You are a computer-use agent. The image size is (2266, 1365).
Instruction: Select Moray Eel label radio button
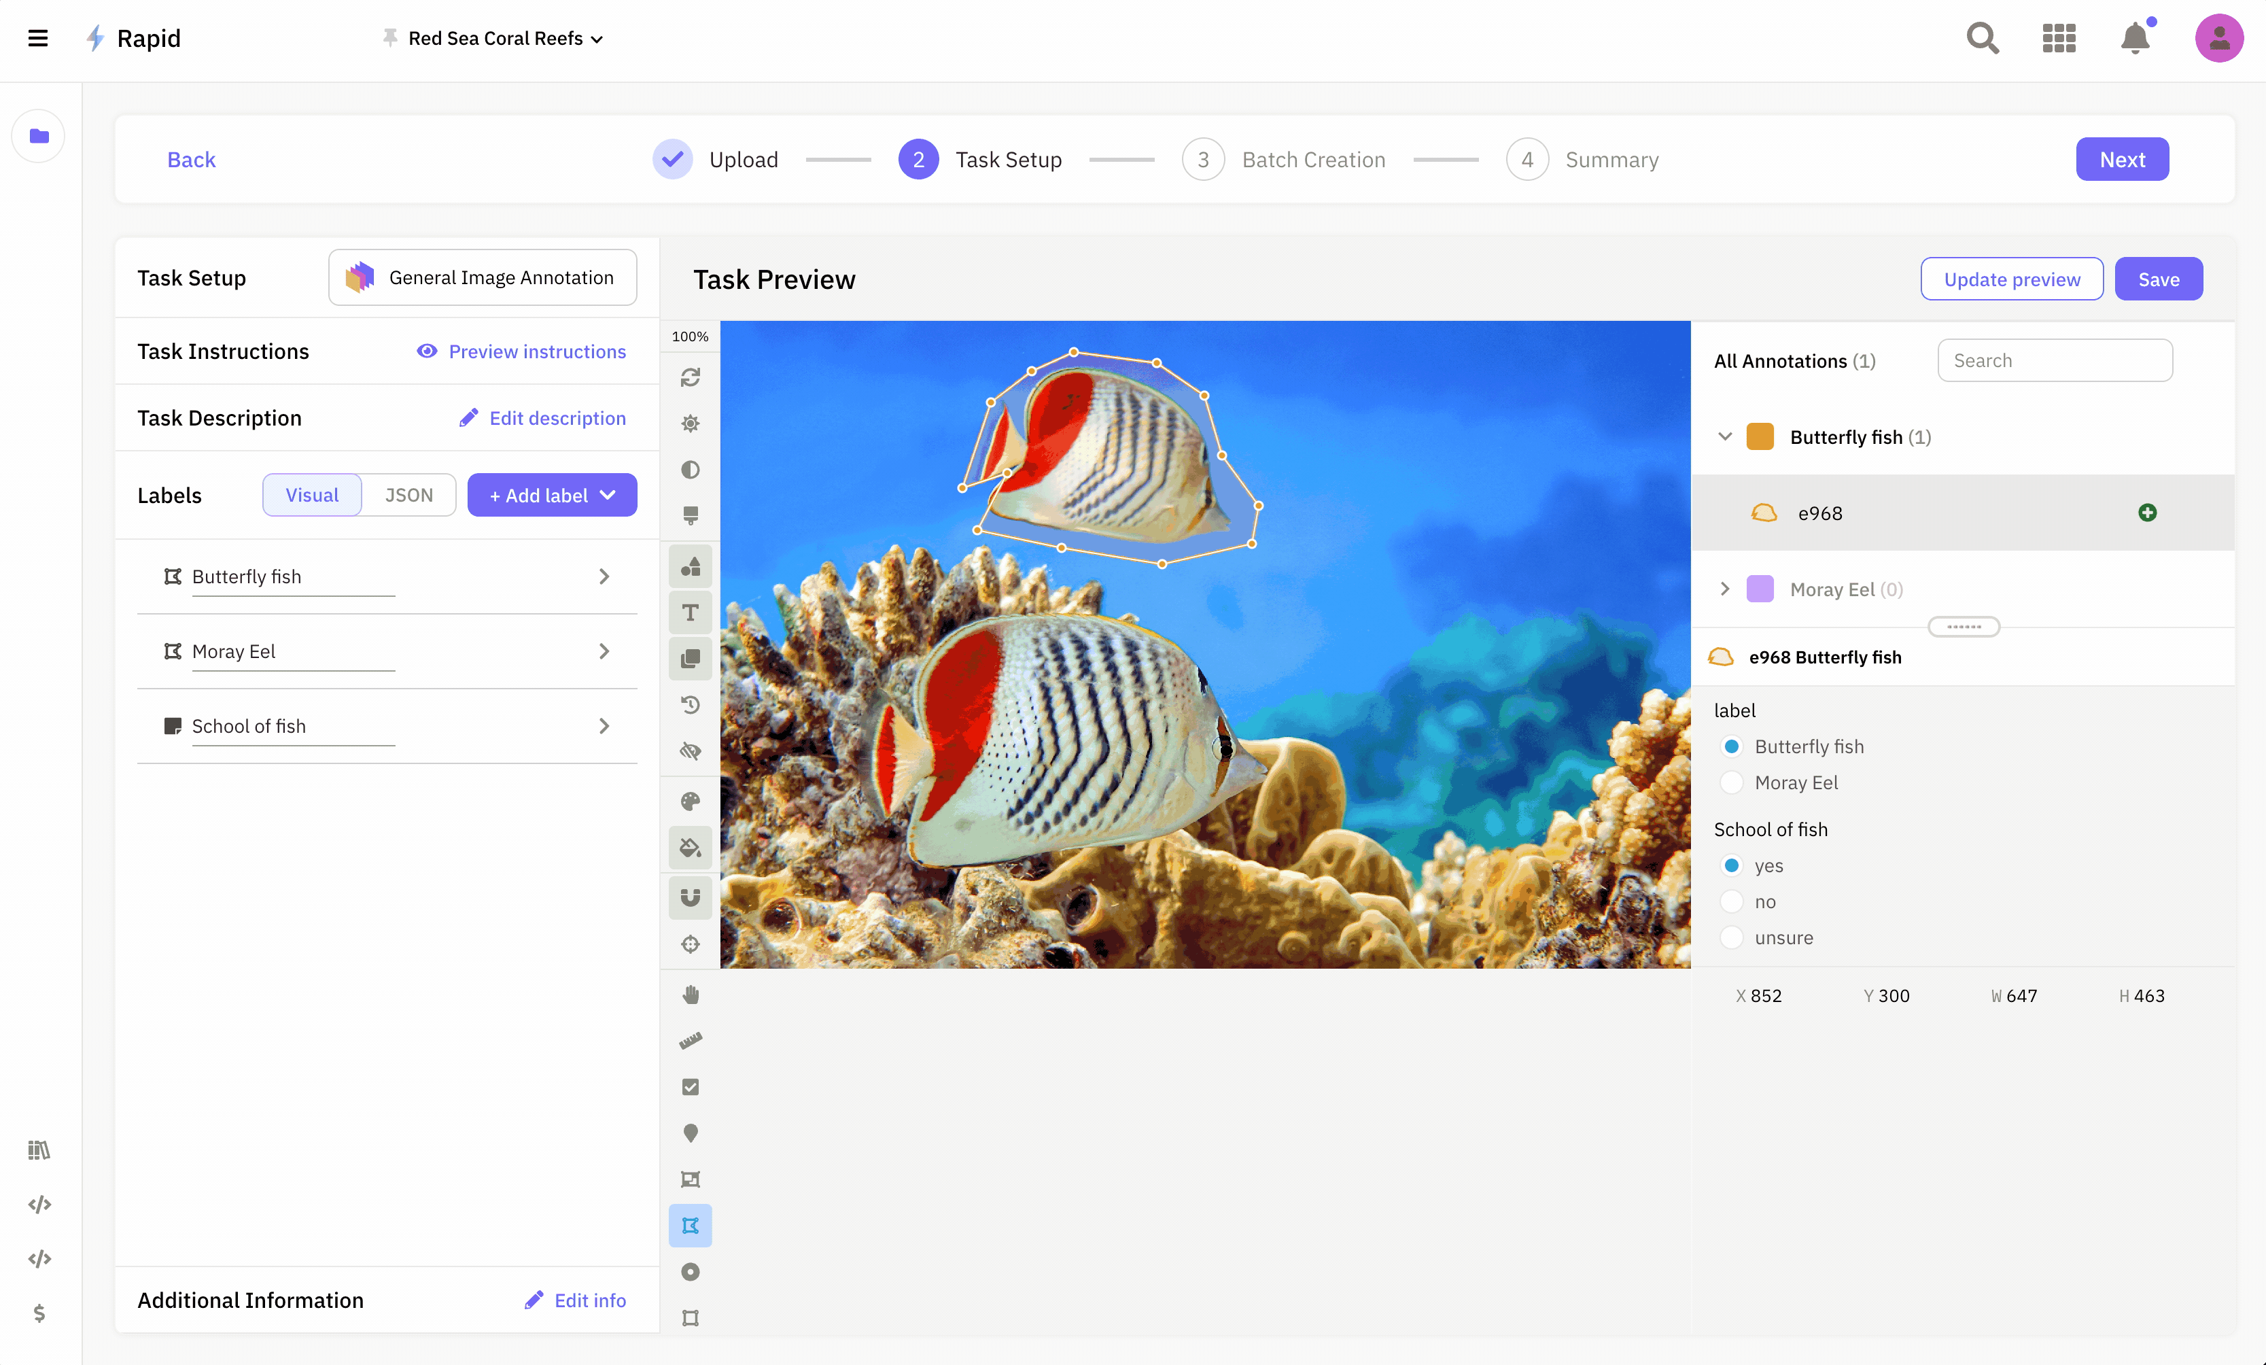pos(1732,782)
